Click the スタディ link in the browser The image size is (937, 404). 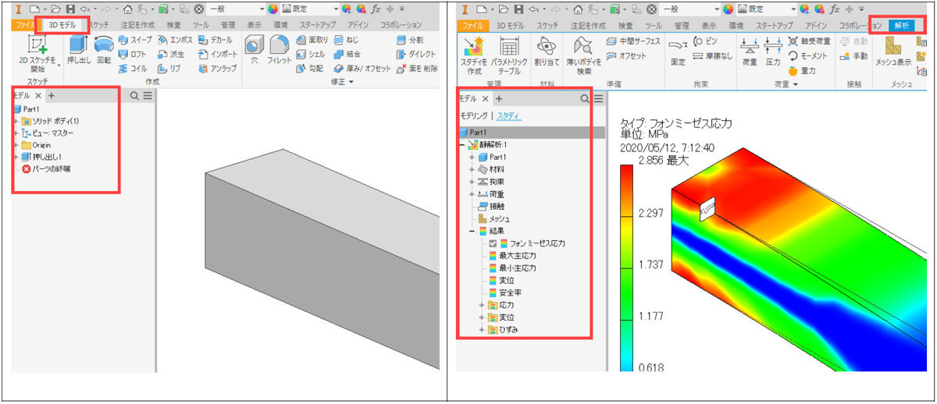click(510, 116)
